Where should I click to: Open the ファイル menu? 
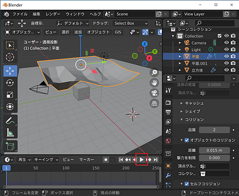pos(20,14)
